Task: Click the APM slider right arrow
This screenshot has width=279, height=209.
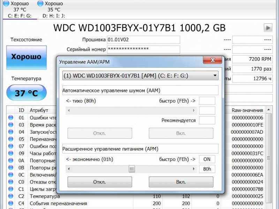Action: (194, 169)
